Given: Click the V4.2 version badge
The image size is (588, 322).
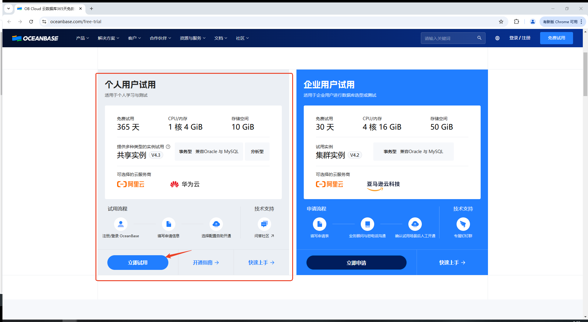Looking at the screenshot, I should pos(355,155).
